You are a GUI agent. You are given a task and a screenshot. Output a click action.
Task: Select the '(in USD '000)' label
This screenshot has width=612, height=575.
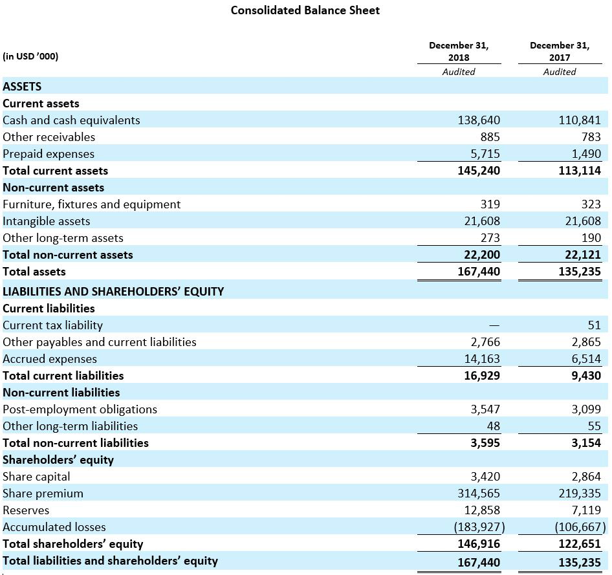pyautogui.click(x=30, y=56)
